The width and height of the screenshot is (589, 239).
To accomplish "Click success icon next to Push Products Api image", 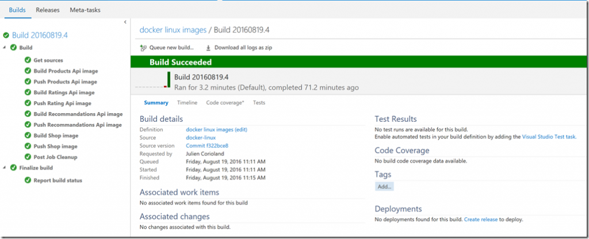I will 28,82.
